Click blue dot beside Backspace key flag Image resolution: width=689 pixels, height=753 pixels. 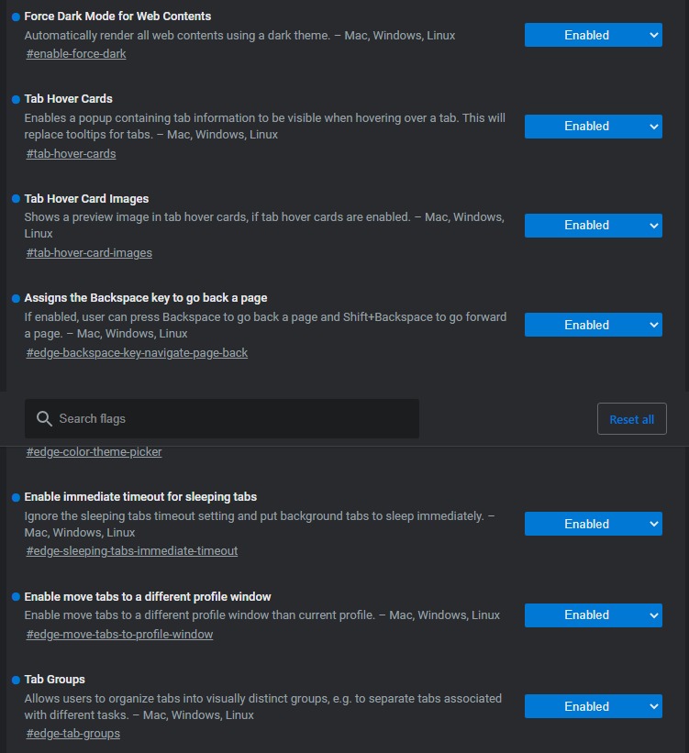(16, 298)
